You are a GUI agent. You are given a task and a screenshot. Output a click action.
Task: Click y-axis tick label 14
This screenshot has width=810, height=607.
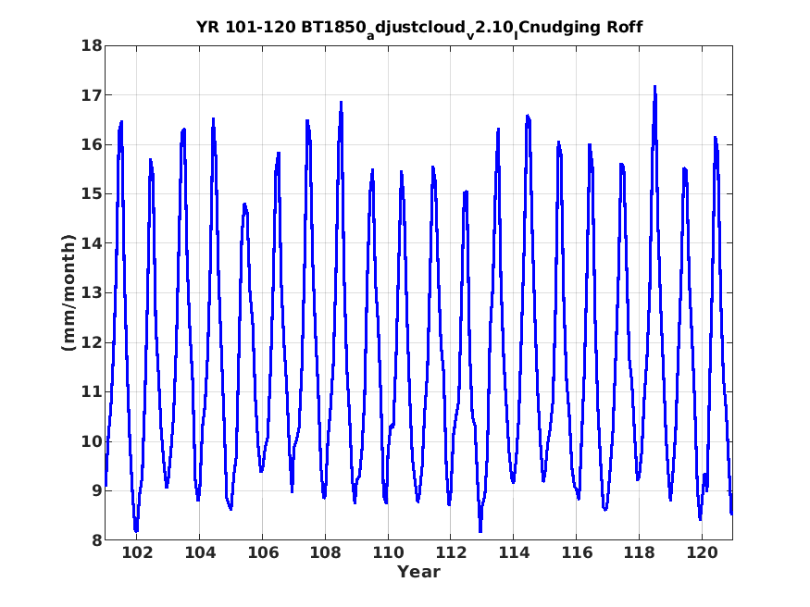click(x=92, y=243)
